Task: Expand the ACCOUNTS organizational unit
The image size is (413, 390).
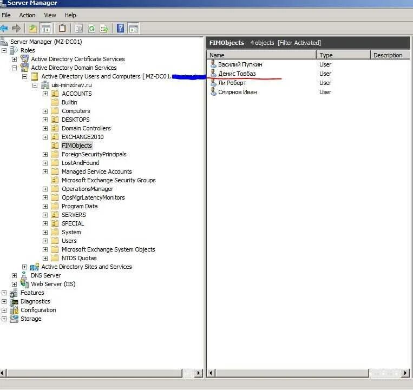Action: pyautogui.click(x=45, y=94)
